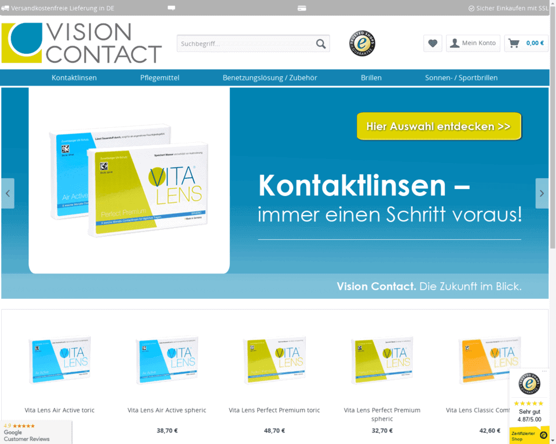Open the Kontaktlinsen menu
This screenshot has height=444, width=556.
tap(74, 77)
